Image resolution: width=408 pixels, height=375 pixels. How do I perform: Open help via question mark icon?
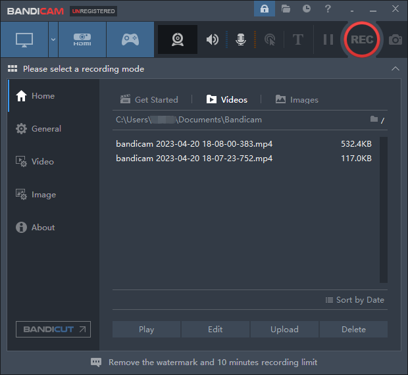click(x=328, y=9)
